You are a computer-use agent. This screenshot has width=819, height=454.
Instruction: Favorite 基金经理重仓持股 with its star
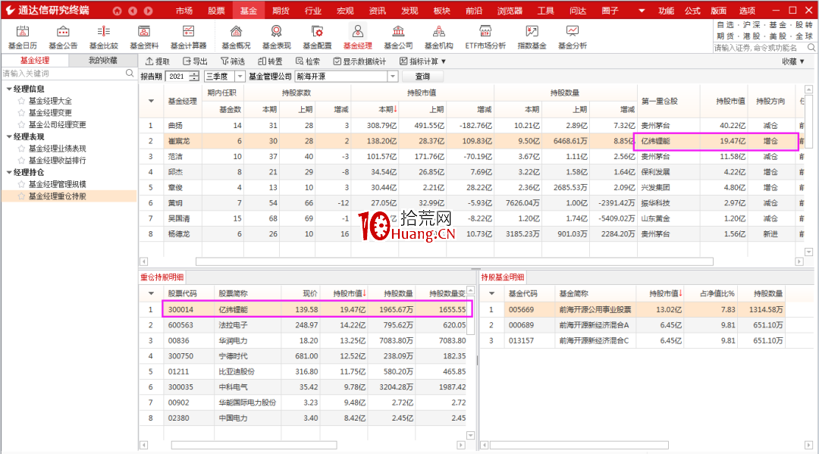point(21,196)
